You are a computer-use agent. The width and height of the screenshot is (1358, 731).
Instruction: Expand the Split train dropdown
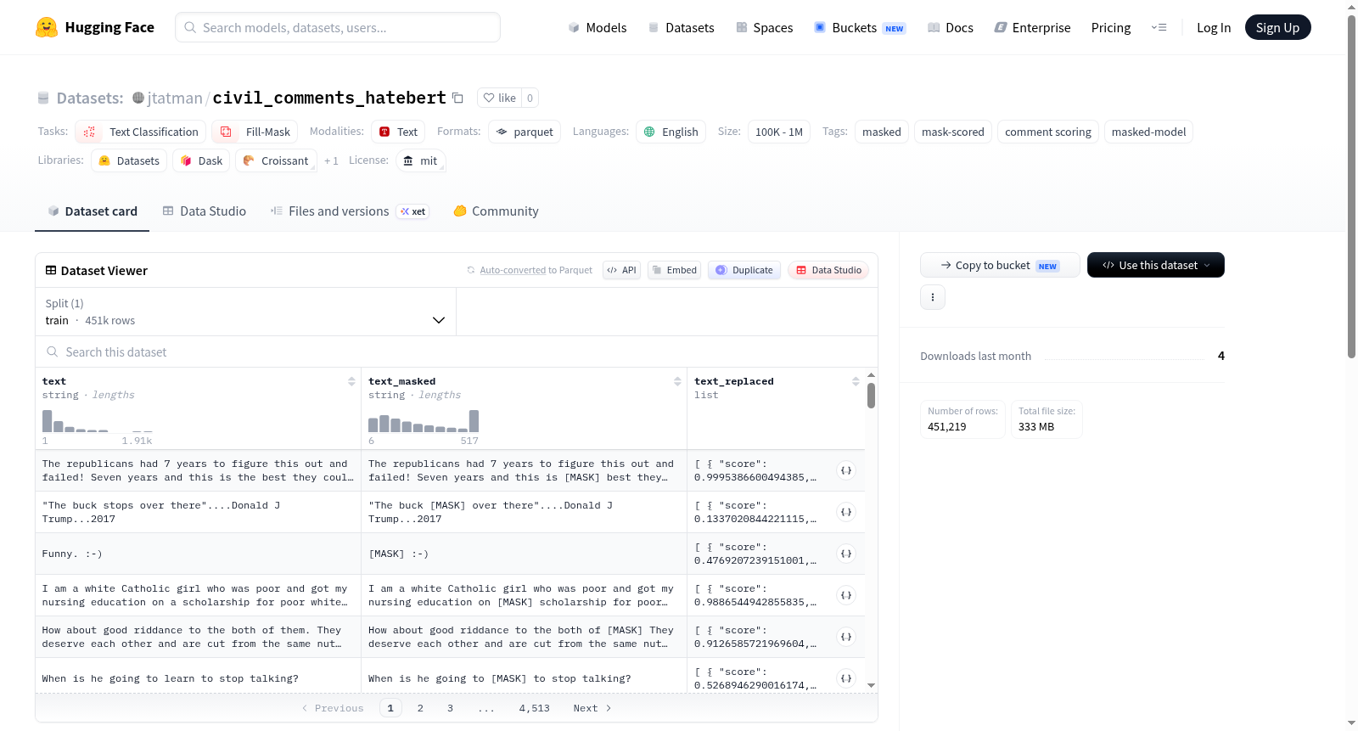pos(246,312)
